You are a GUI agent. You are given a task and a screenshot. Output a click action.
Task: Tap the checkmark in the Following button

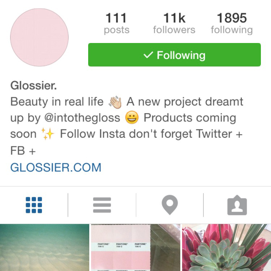coord(148,55)
